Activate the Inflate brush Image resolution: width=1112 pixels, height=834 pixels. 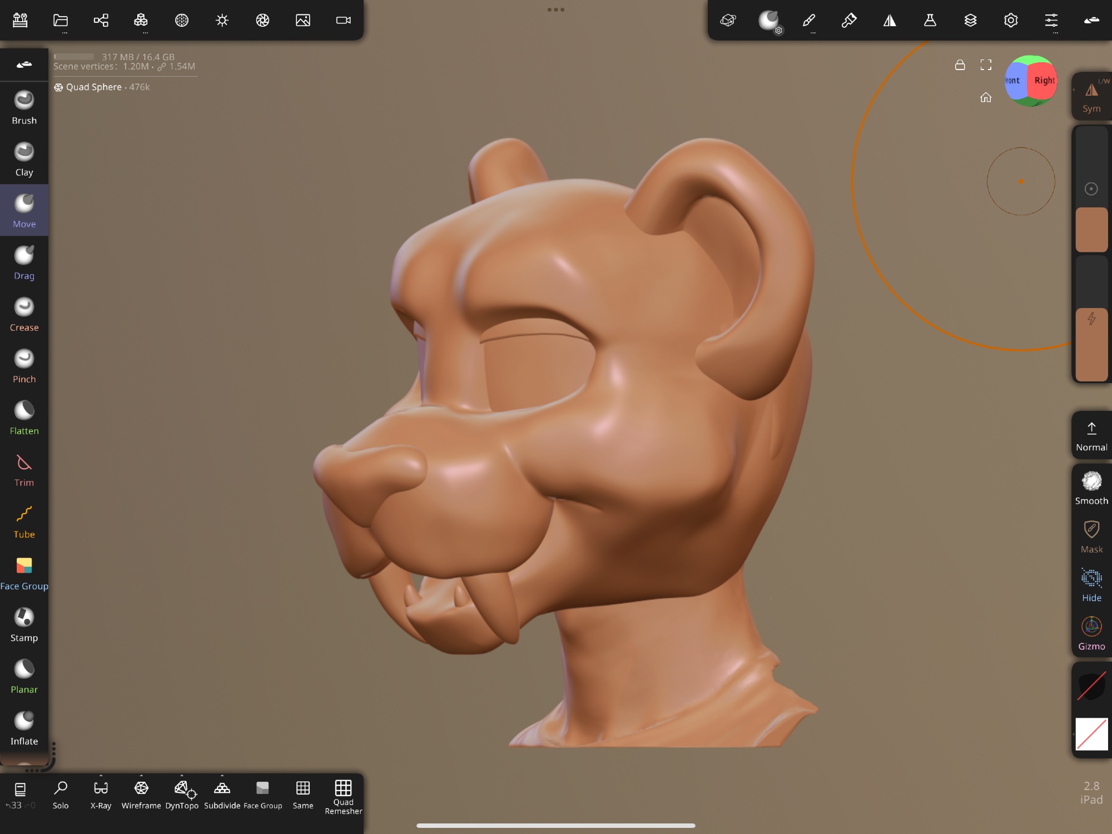[x=24, y=727]
